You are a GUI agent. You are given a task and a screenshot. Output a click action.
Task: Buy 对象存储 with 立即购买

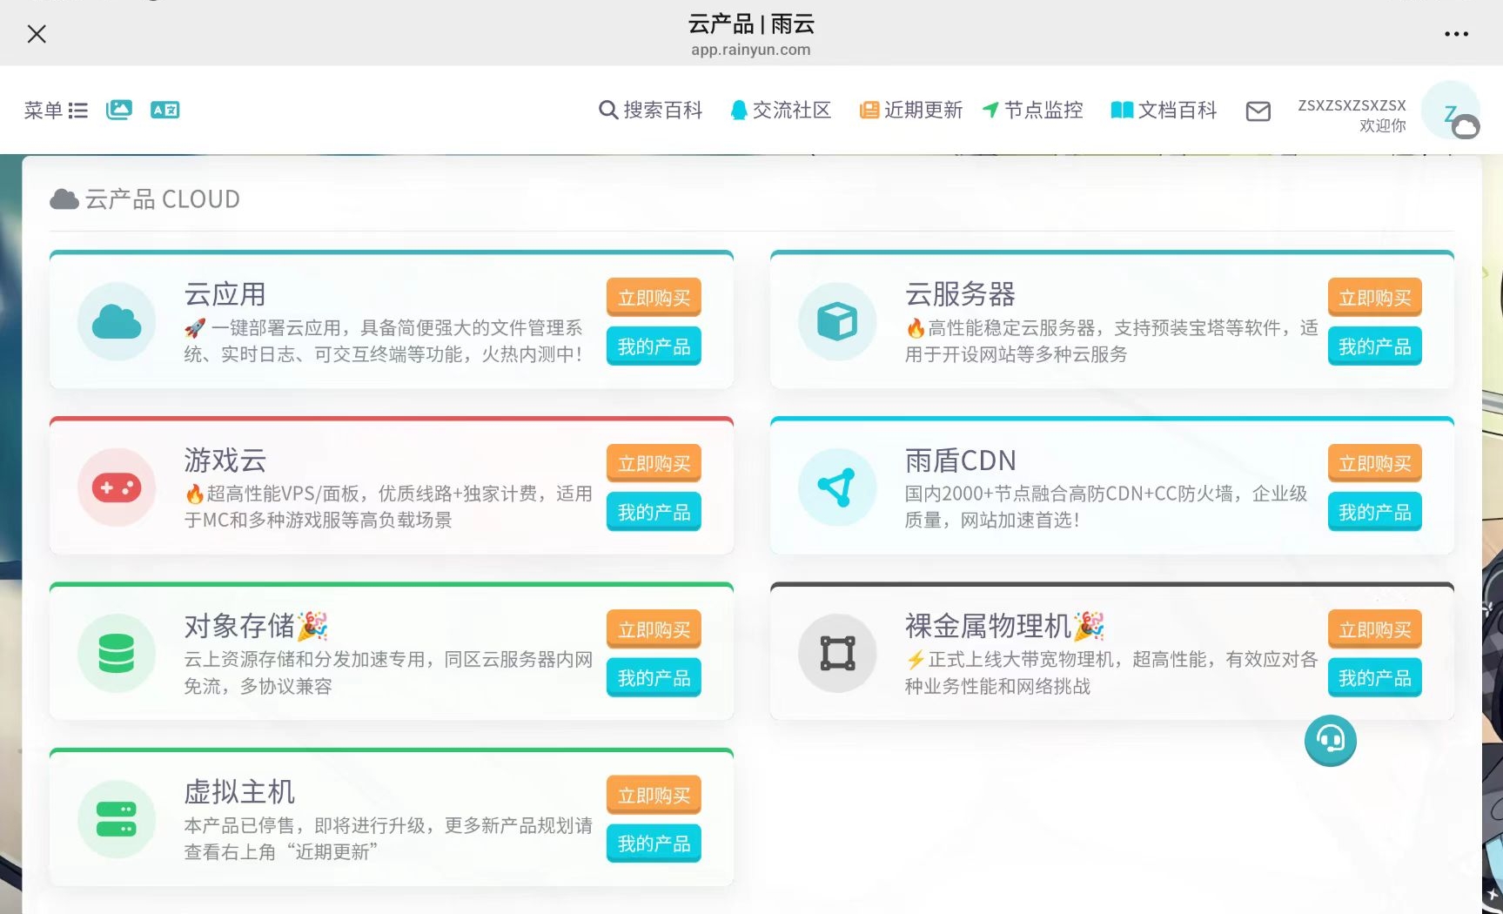tap(654, 629)
